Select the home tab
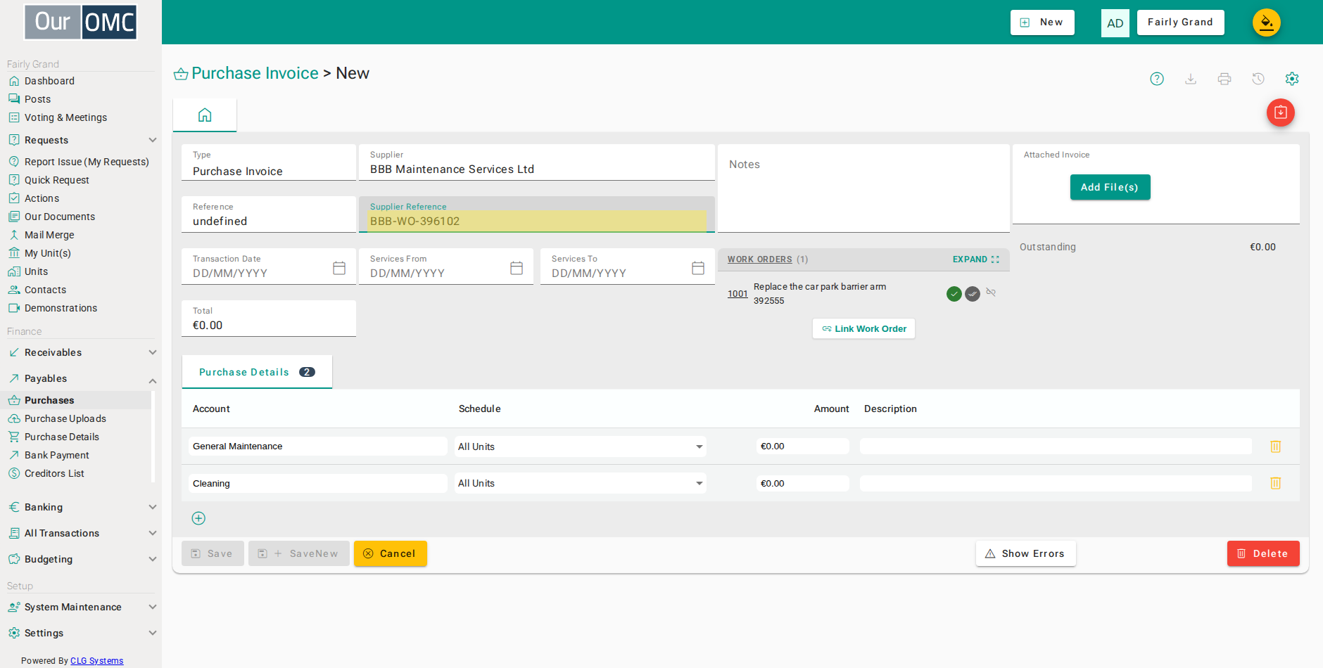Image resolution: width=1323 pixels, height=668 pixels. 205,115
